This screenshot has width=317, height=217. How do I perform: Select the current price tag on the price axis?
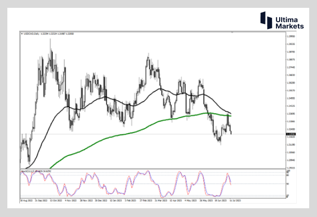(x=291, y=134)
